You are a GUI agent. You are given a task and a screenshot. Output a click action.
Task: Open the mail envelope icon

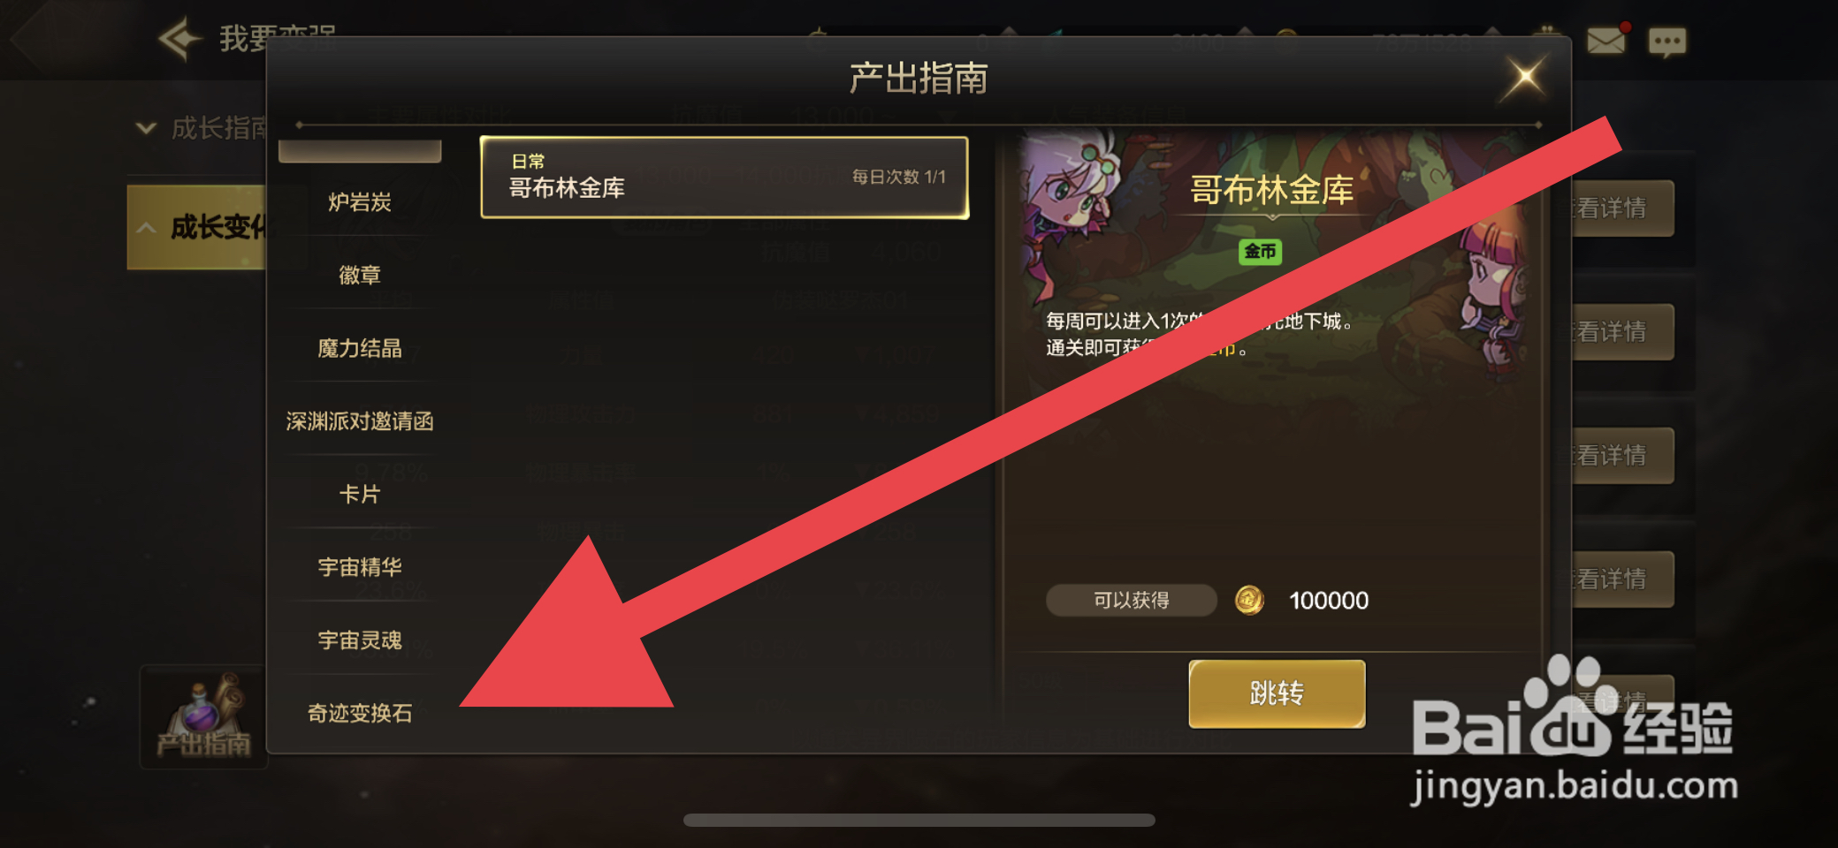pos(1606,41)
